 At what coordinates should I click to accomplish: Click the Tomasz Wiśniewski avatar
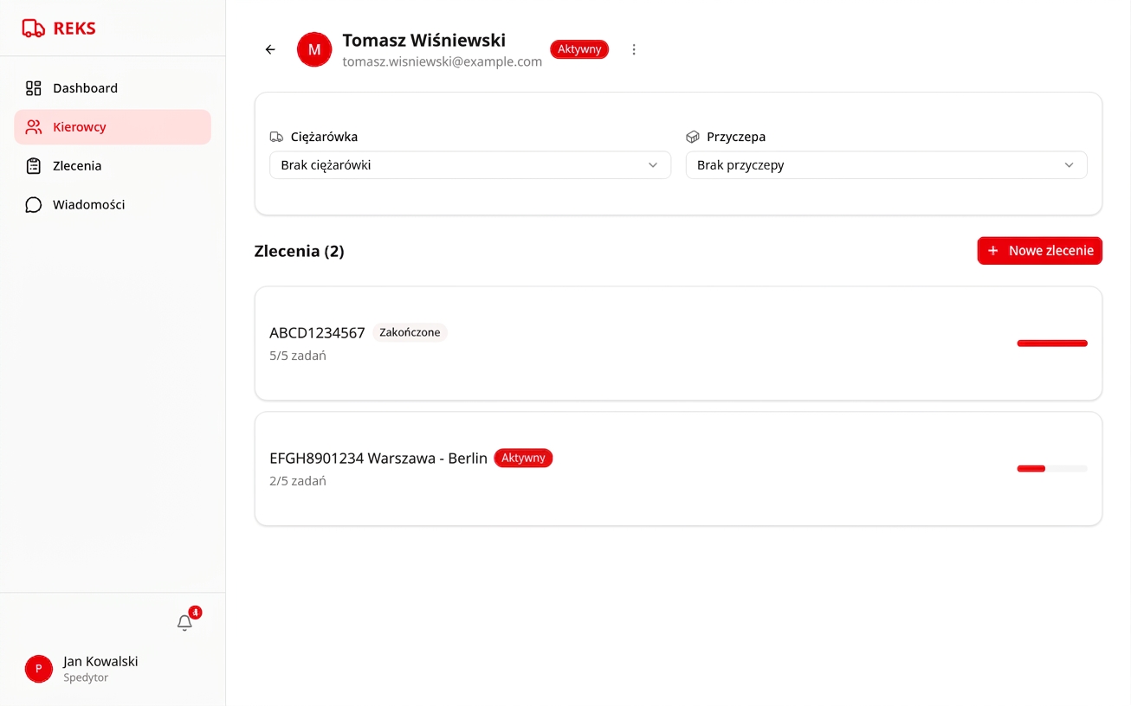pyautogui.click(x=314, y=49)
